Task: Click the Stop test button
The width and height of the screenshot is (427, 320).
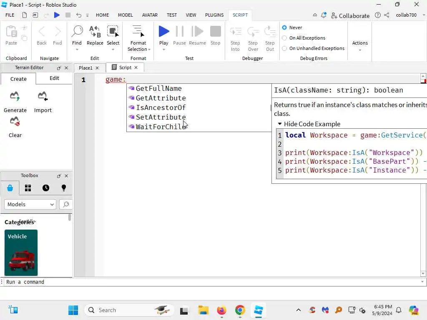Action: click(216, 31)
